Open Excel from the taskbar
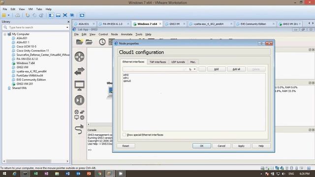315x177 pixels. pos(36,174)
